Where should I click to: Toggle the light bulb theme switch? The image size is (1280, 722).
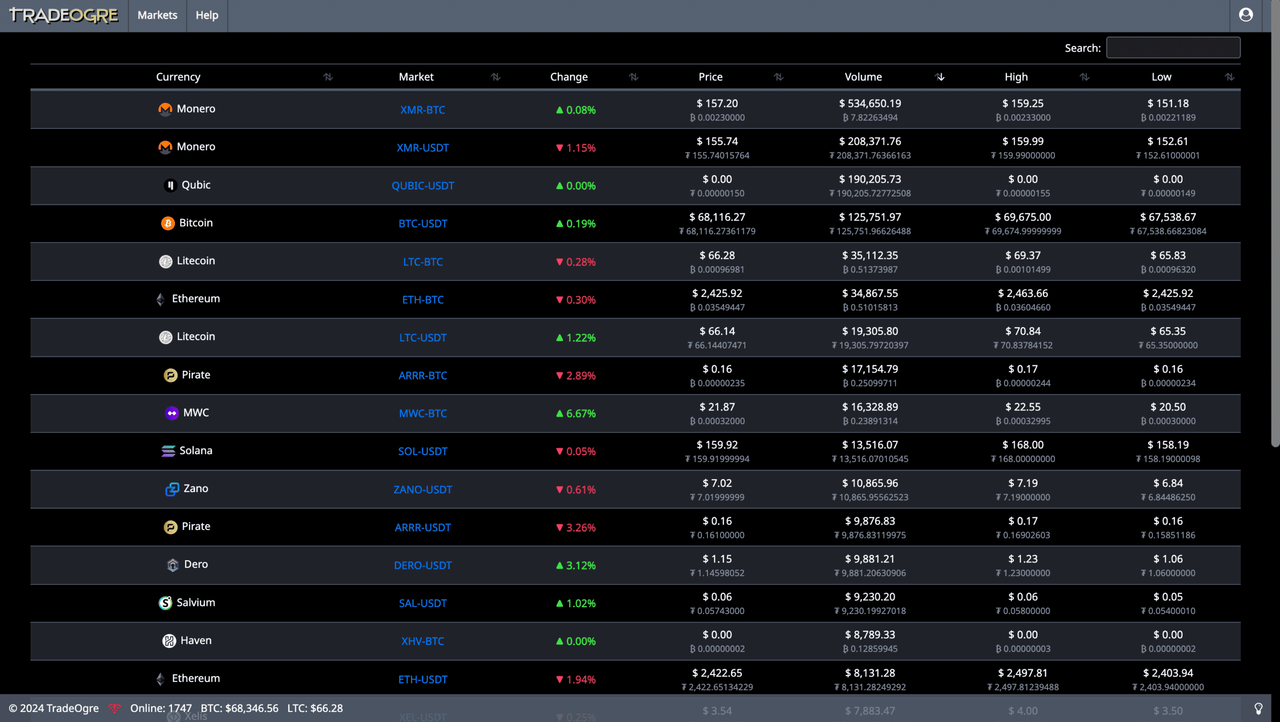click(1259, 708)
